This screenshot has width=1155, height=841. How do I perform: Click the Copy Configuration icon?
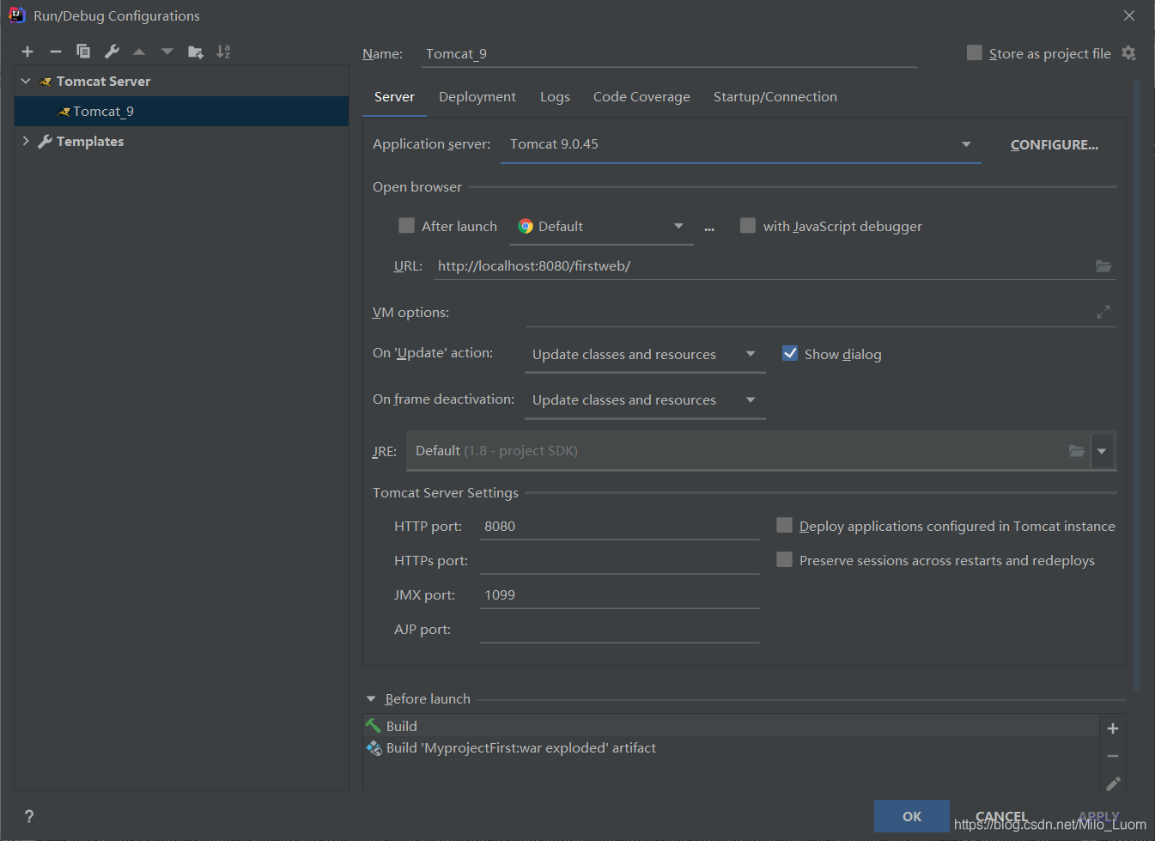click(83, 52)
